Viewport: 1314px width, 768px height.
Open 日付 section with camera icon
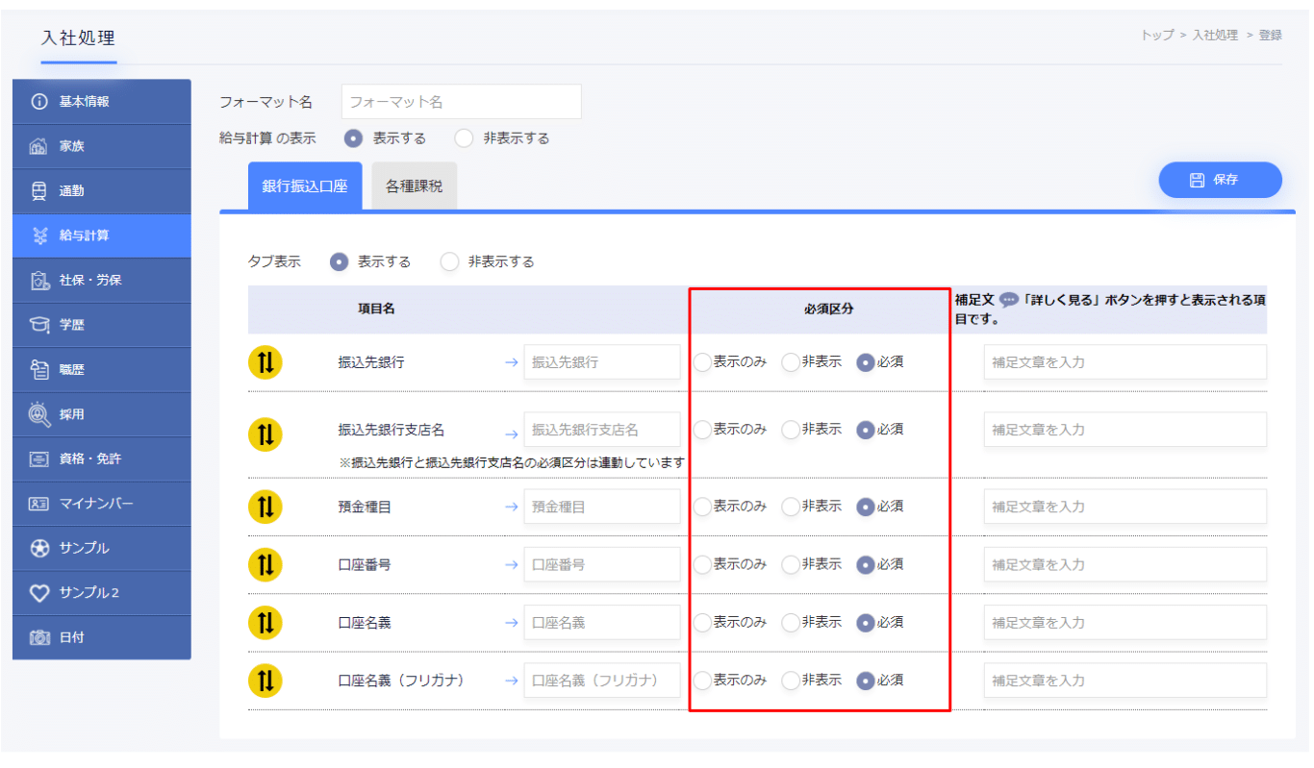pos(101,637)
